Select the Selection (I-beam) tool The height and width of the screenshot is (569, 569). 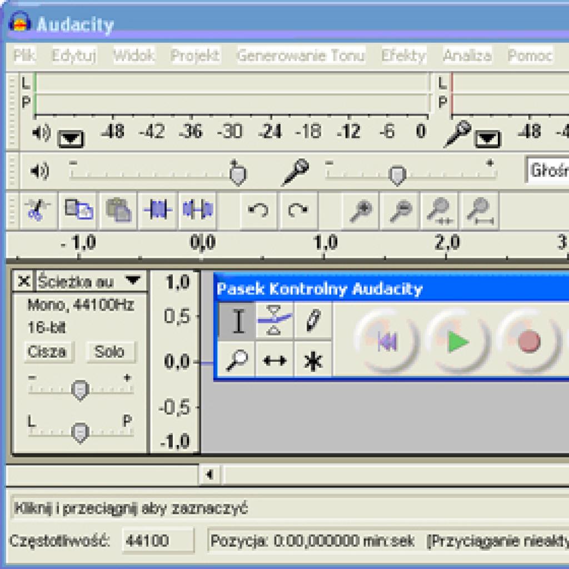(x=237, y=321)
